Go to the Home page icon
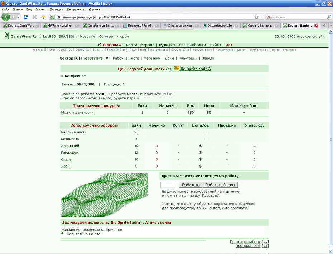The image size is (333, 254). click(x=43, y=17)
